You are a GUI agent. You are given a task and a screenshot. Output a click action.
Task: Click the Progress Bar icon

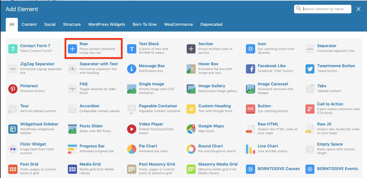pyautogui.click(x=72, y=149)
